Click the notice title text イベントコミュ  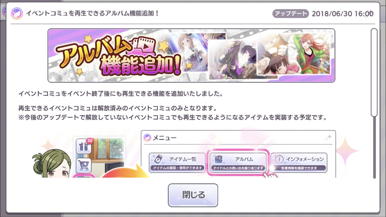click(x=92, y=14)
